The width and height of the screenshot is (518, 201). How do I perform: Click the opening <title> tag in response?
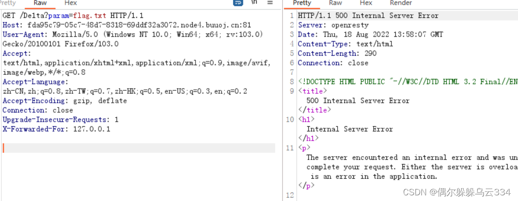coord(313,91)
